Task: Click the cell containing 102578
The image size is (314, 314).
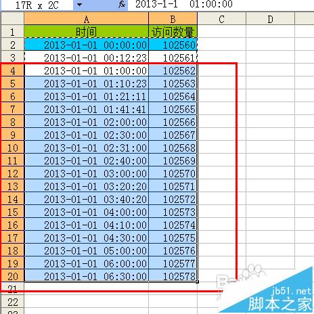Action: click(173, 276)
